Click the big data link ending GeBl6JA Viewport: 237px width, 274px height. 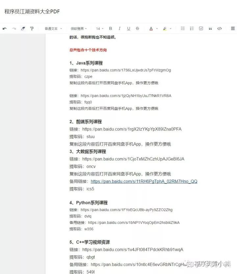coord(133,159)
